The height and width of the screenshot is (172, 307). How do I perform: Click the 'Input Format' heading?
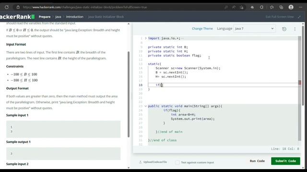pos(16,44)
